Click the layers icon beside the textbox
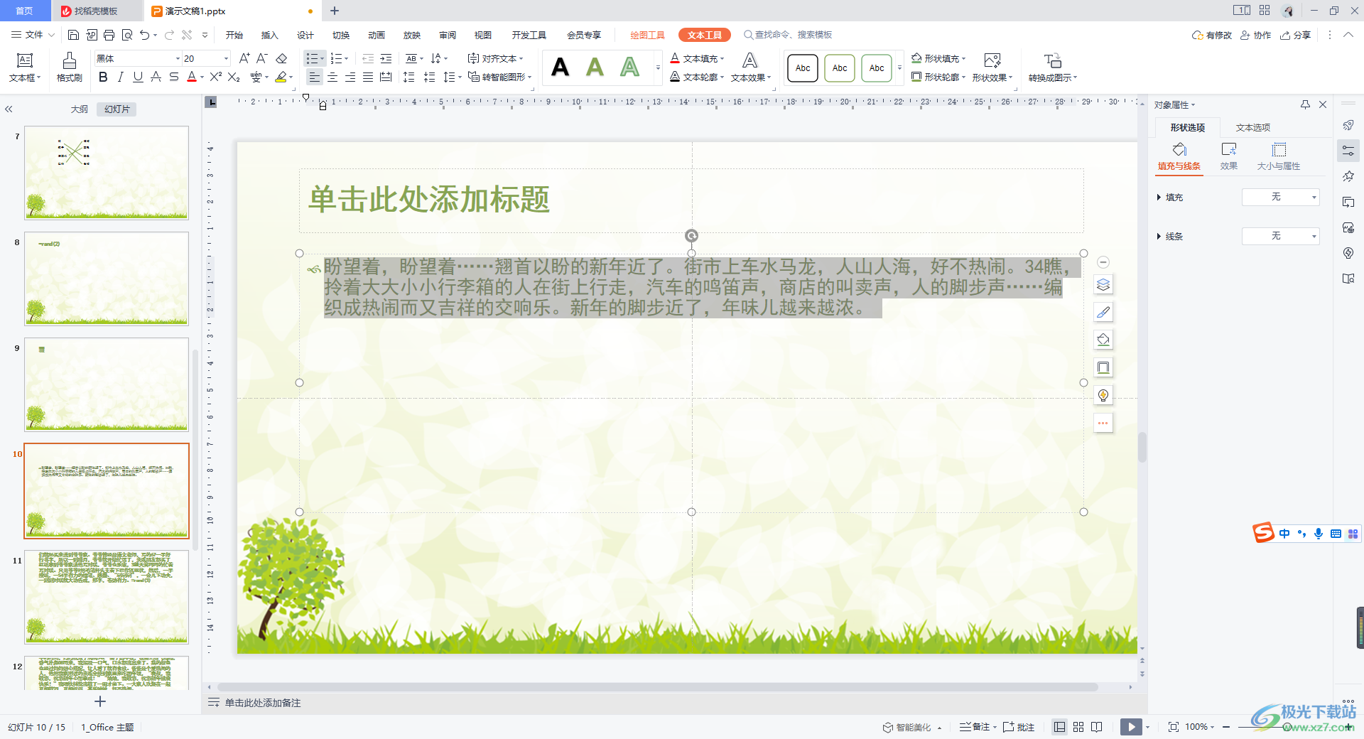Image resolution: width=1364 pixels, height=739 pixels. coord(1103,285)
